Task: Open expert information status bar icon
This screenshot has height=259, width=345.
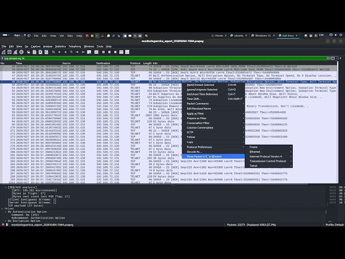Action: [x=3, y=225]
